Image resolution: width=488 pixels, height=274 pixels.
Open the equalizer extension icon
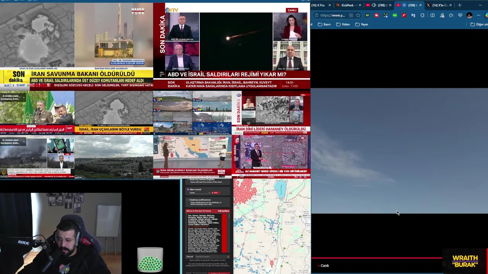pos(367,15)
